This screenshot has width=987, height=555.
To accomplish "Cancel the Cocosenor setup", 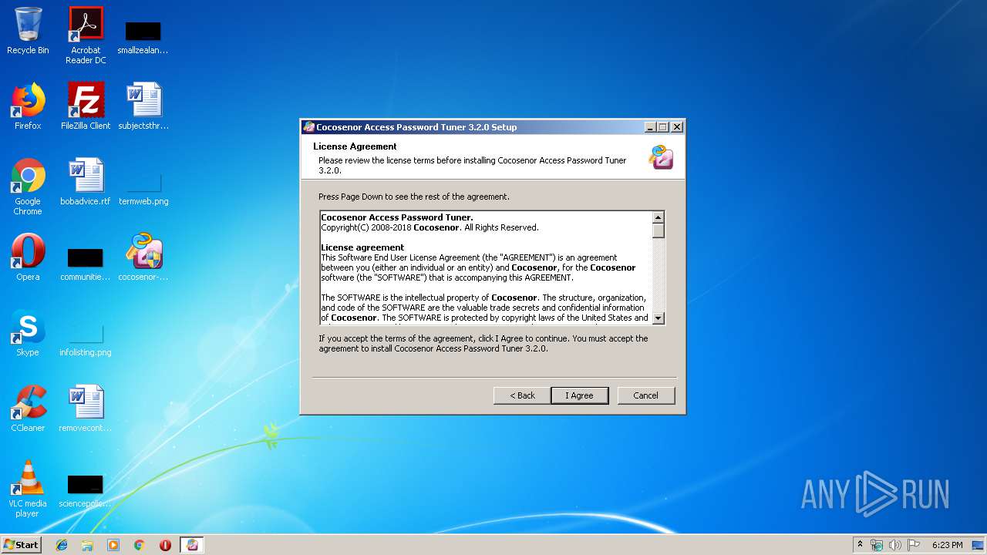I will click(645, 395).
